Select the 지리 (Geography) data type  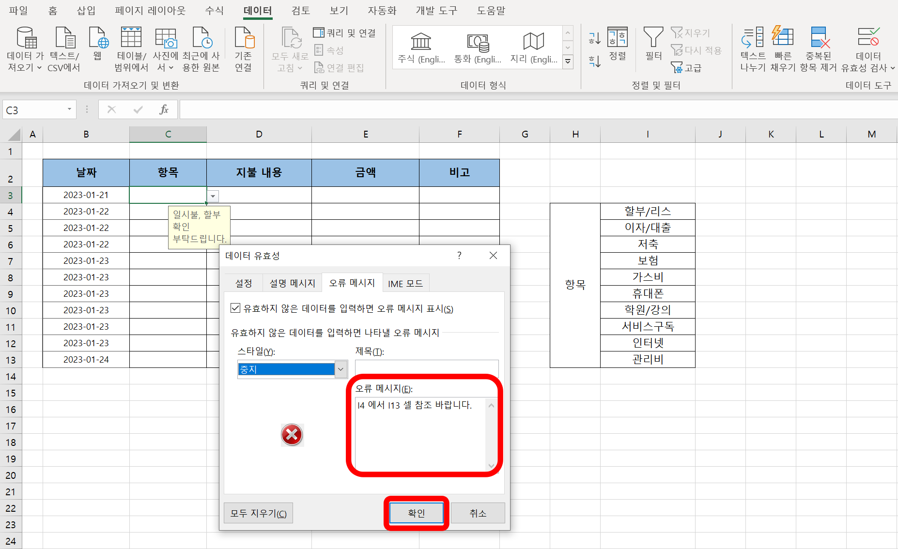coord(534,48)
